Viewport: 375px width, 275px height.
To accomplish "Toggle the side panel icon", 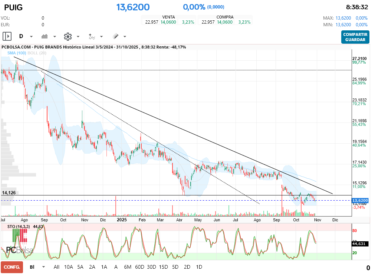I will [x=7, y=36].
